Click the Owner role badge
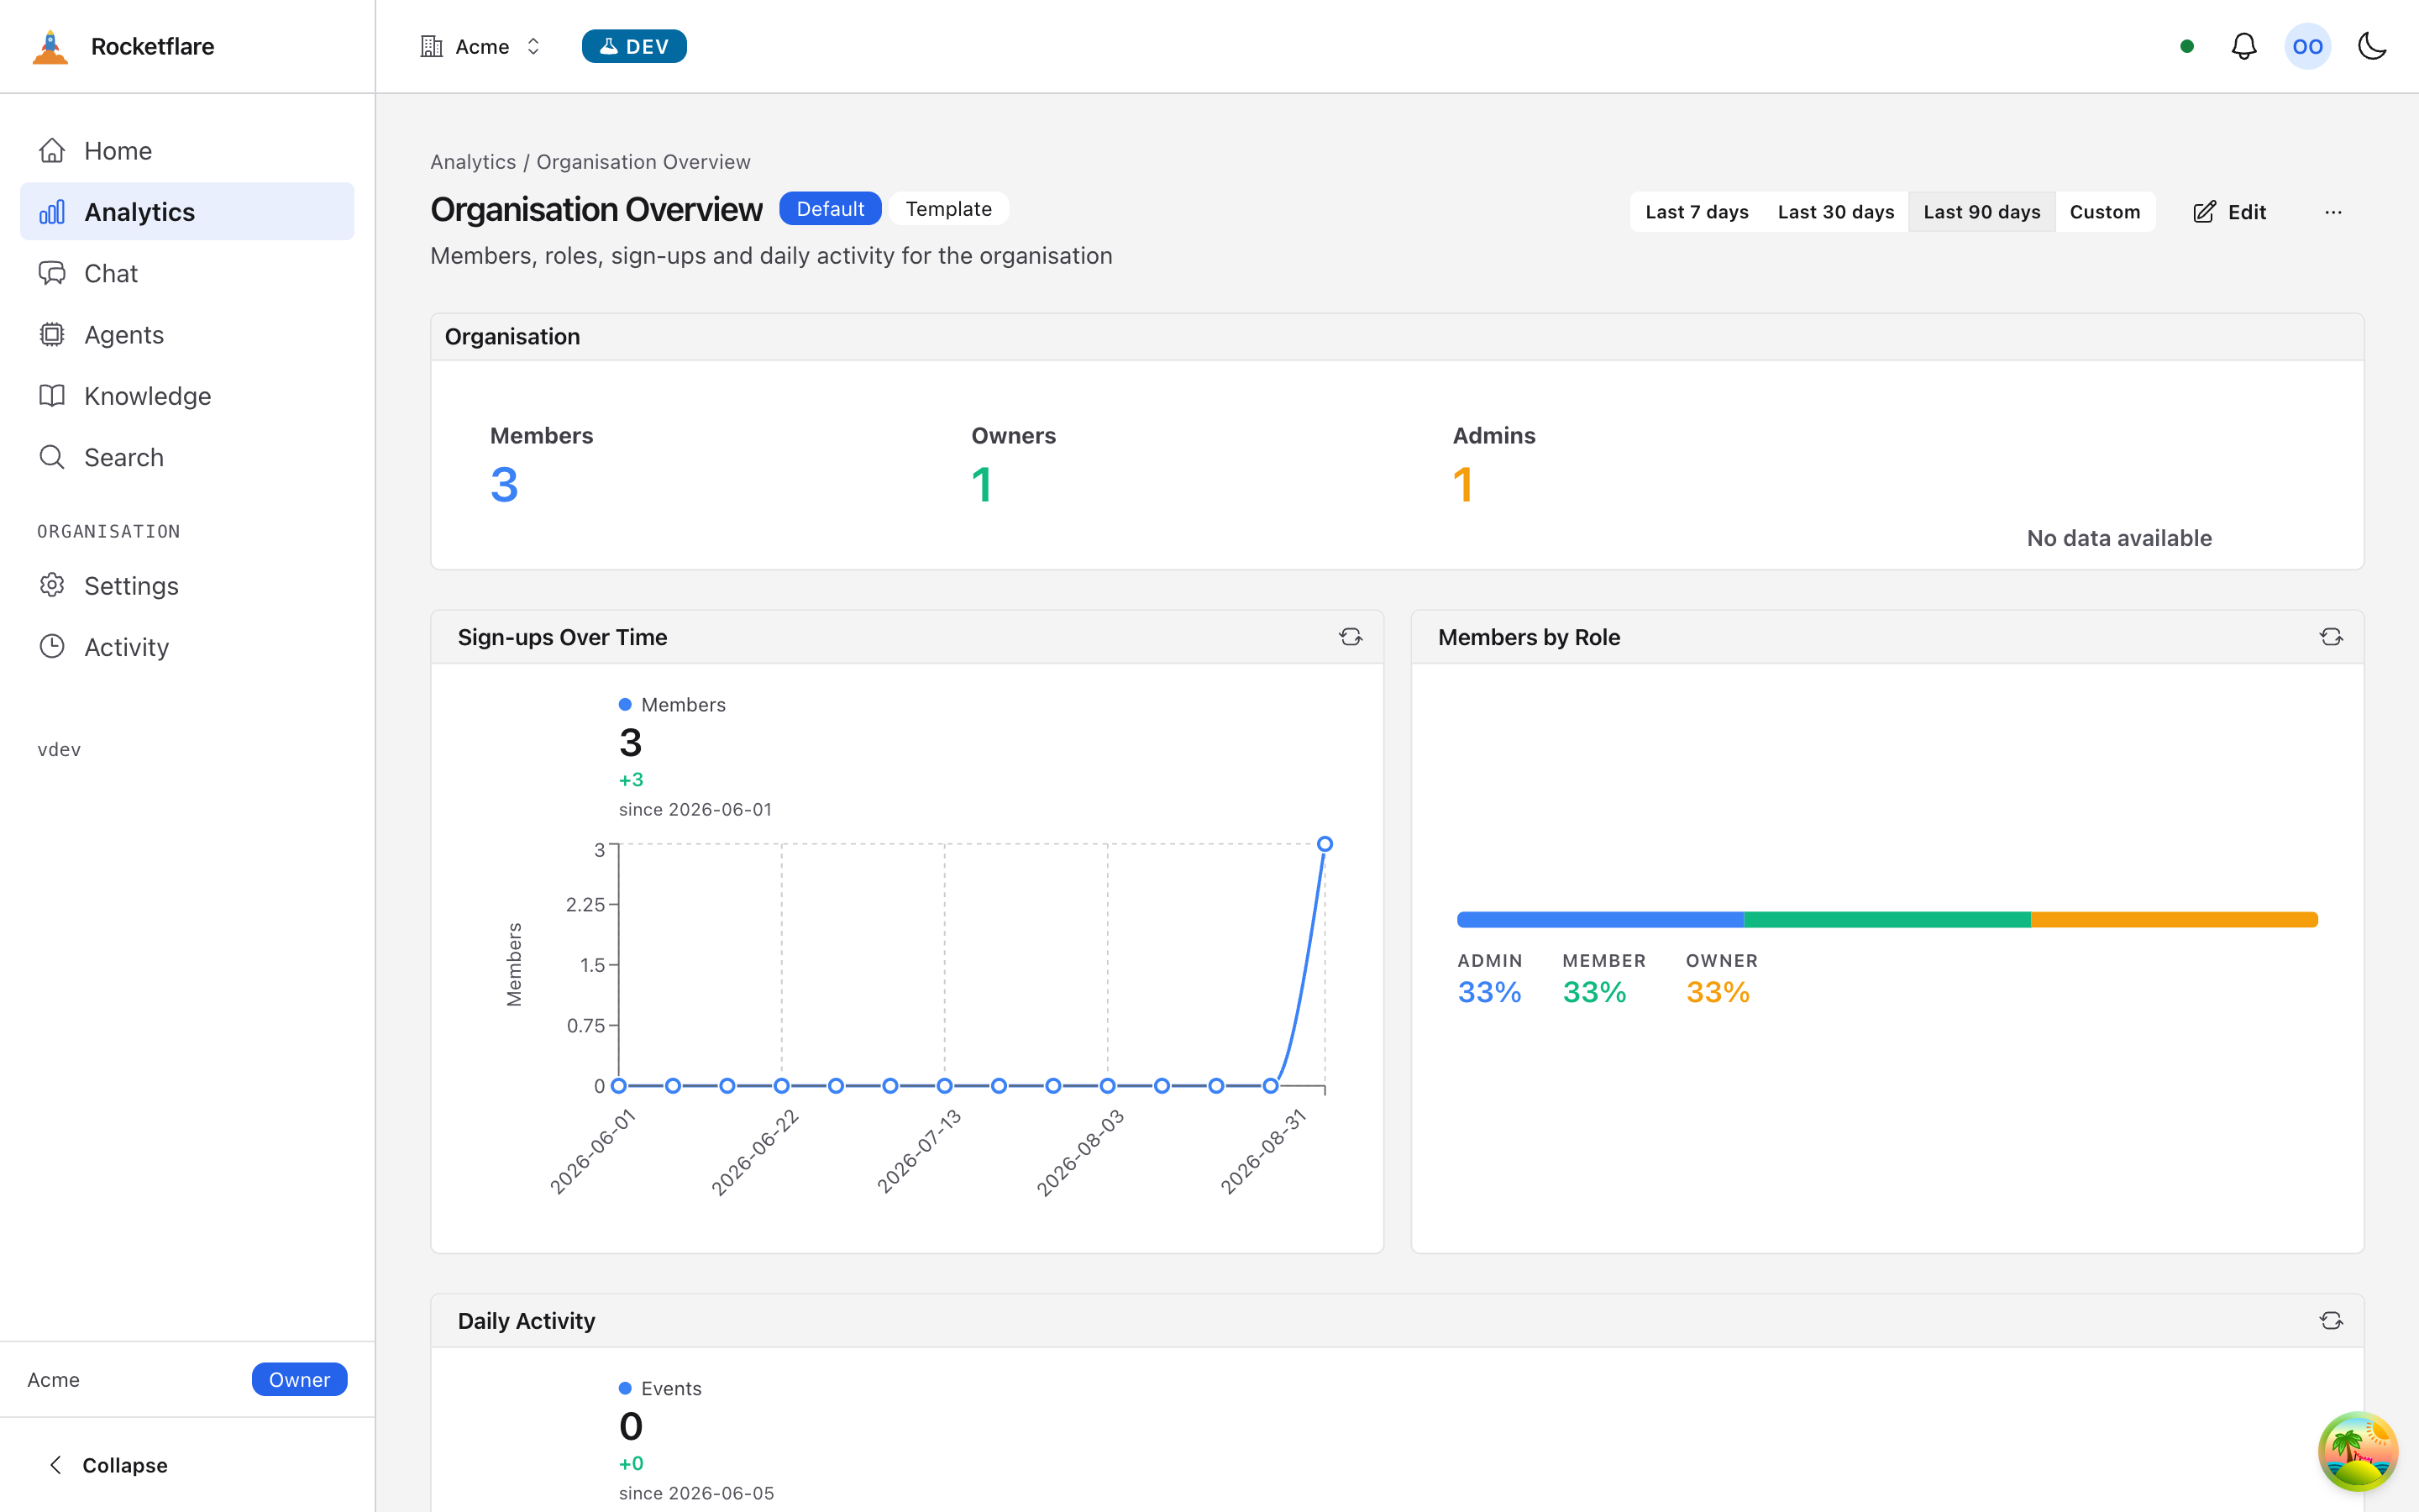This screenshot has width=2419, height=1512. tap(299, 1379)
